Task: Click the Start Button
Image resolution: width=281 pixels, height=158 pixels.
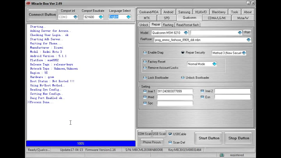Action: [209, 138]
